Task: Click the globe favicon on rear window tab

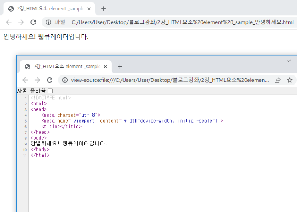Action: 11,9
